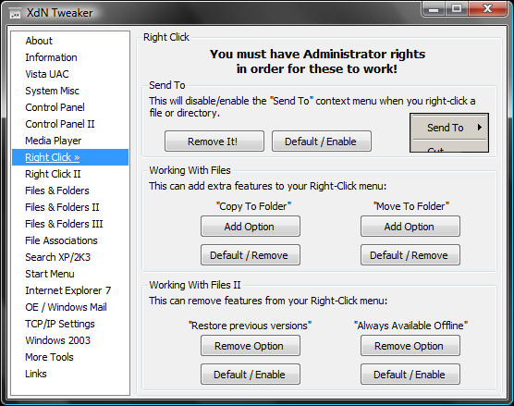Screen dimensions: 514x406
Task: Go to Start Menu tweaks
Action: 50,274
